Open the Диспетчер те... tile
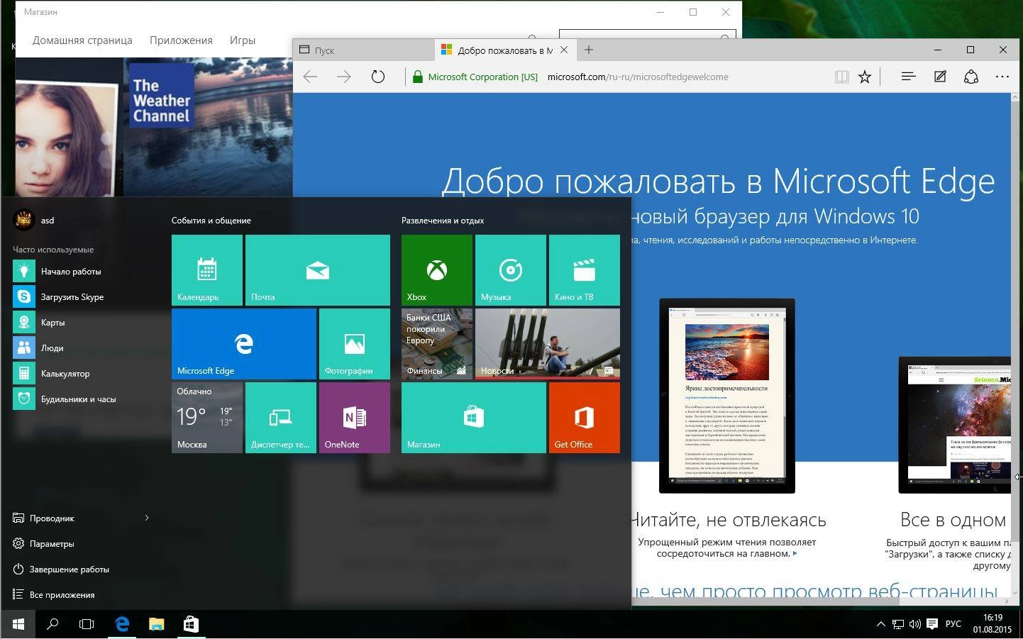This screenshot has height=639, width=1023. 281,418
